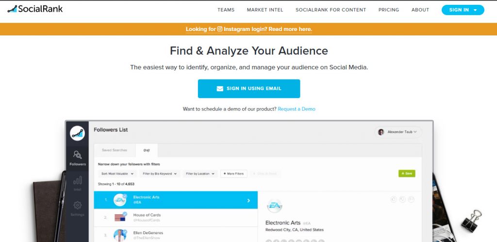Image resolution: width=497 pixels, height=242 pixels.
Task: Go to SocialRank for Content
Action: 331,10
